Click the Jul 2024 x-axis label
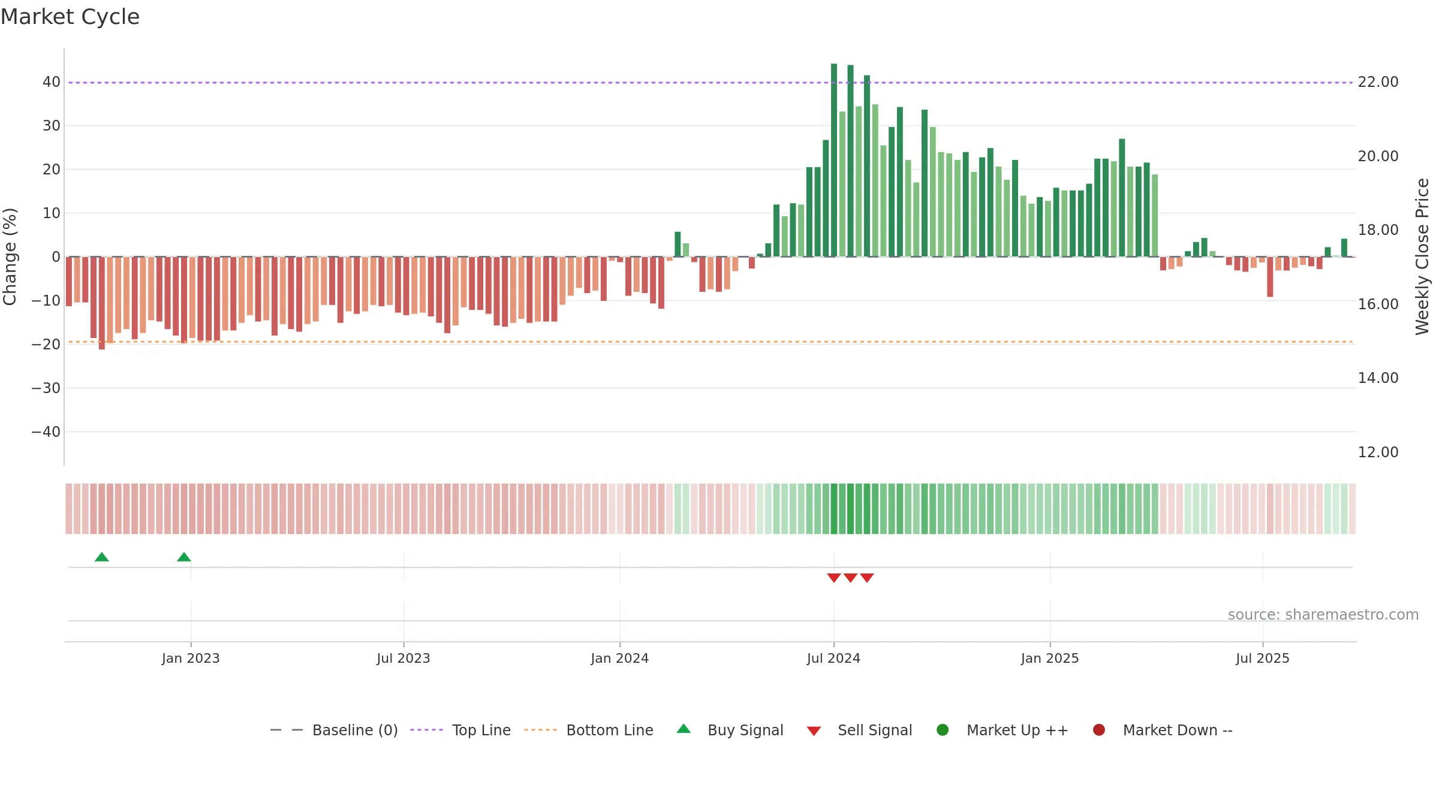The height and width of the screenshot is (809, 1439). (833, 658)
